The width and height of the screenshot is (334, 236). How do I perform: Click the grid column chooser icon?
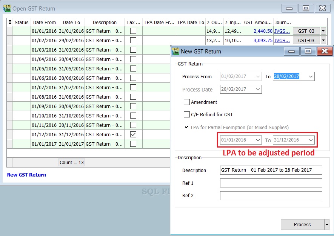(x=9, y=22)
